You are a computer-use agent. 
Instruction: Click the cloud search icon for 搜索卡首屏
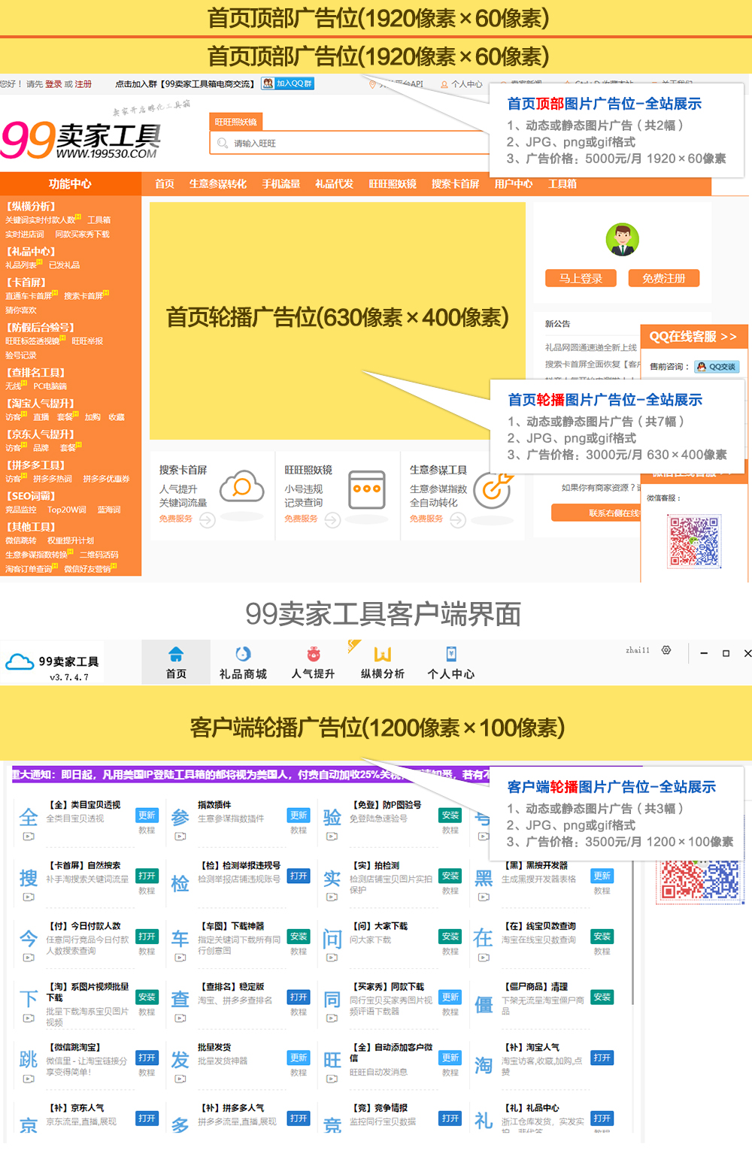[x=241, y=486]
